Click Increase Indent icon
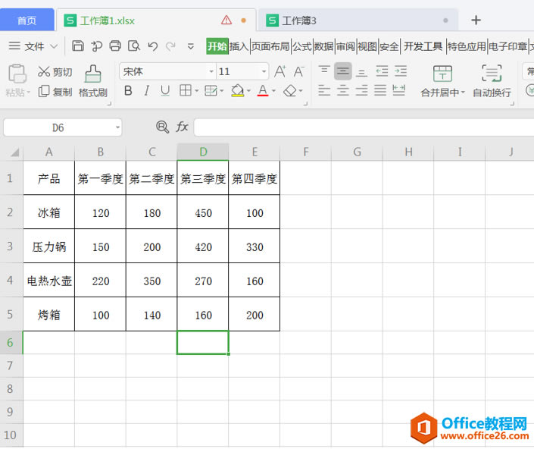This screenshot has width=534, height=449. (x=401, y=71)
